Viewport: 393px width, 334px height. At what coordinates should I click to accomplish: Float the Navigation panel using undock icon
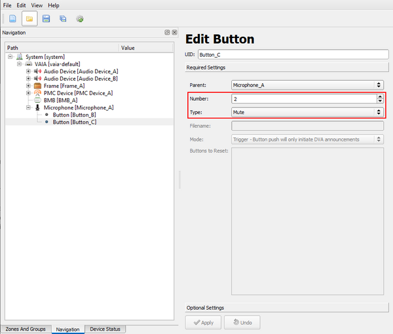pyautogui.click(x=167, y=32)
